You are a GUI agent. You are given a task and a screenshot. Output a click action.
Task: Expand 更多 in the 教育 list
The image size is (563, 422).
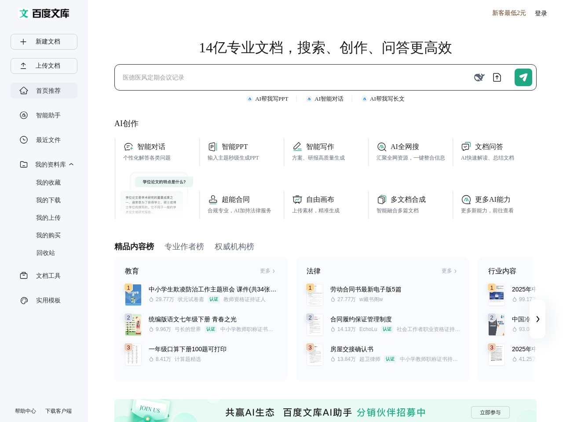click(x=267, y=271)
